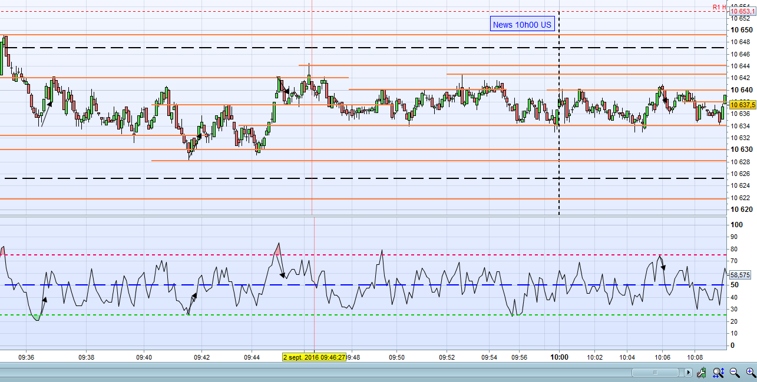The width and height of the screenshot is (757, 382).
Task: Click the blue 50 level label on the oscillator scale
Action: 735,285
